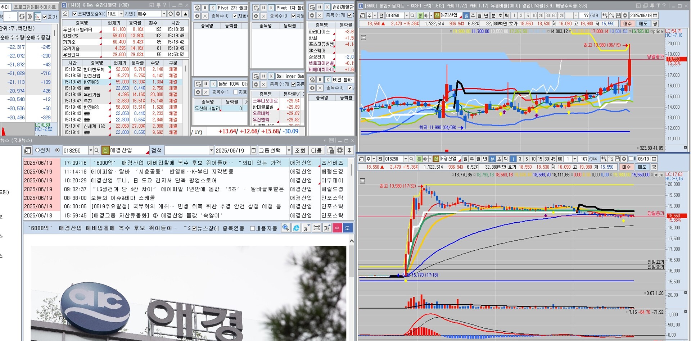
Task: Click 조회 button in news window
Action: (x=300, y=150)
